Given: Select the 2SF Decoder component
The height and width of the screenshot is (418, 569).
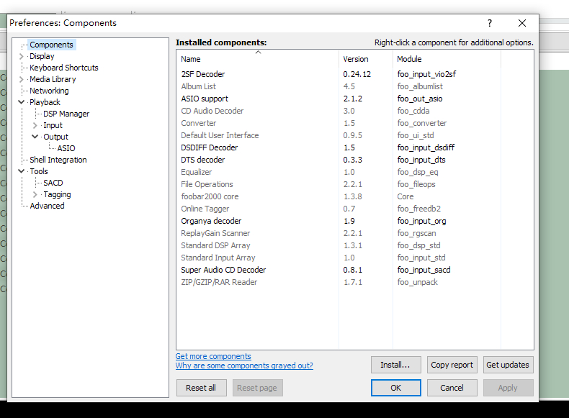Looking at the screenshot, I should (355, 74).
